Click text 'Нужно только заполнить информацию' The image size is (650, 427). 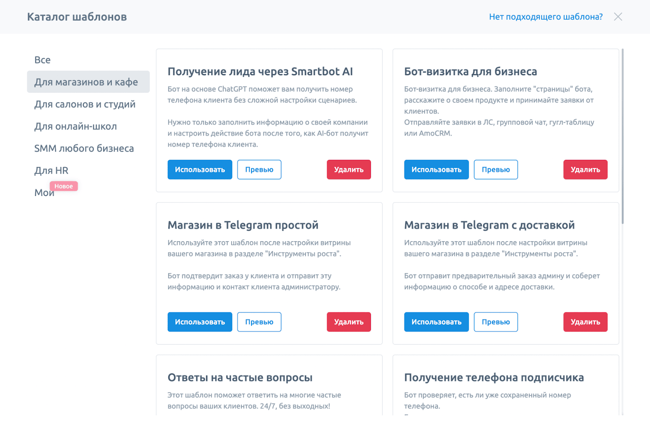[268, 133]
